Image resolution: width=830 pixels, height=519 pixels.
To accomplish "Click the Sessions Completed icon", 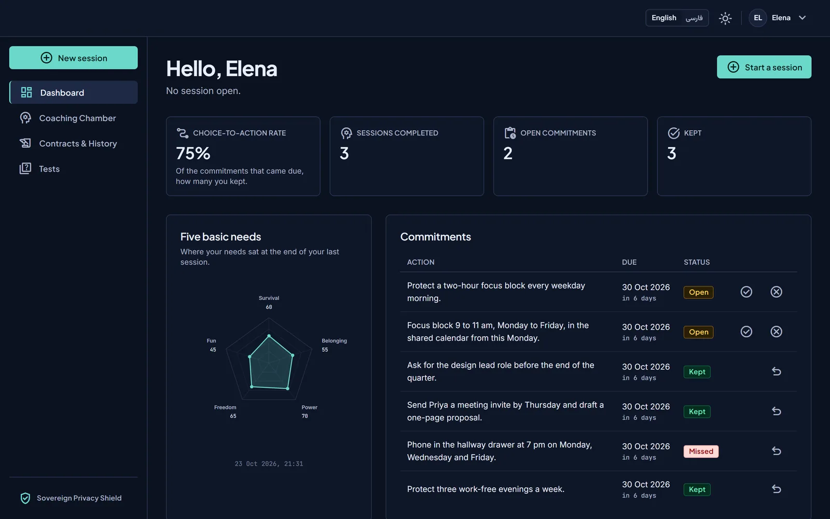I will coord(346,133).
